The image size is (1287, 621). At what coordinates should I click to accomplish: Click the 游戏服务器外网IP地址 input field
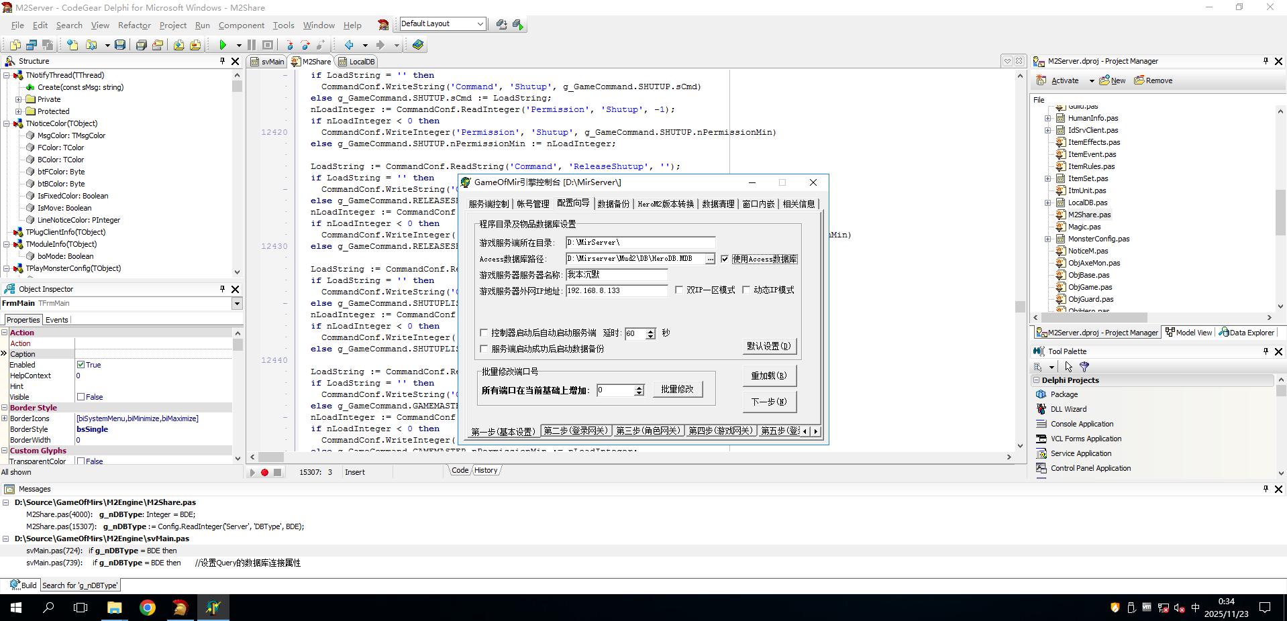coord(616,290)
